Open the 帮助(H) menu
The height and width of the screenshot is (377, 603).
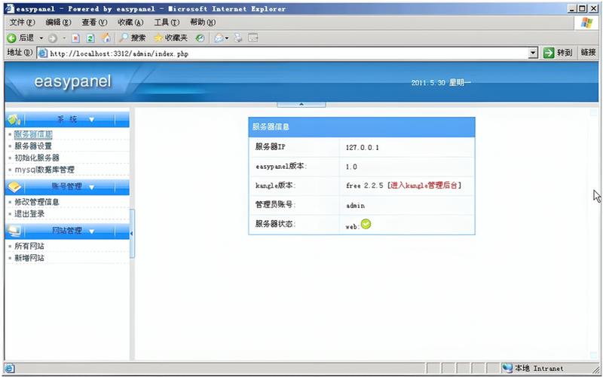203,23
